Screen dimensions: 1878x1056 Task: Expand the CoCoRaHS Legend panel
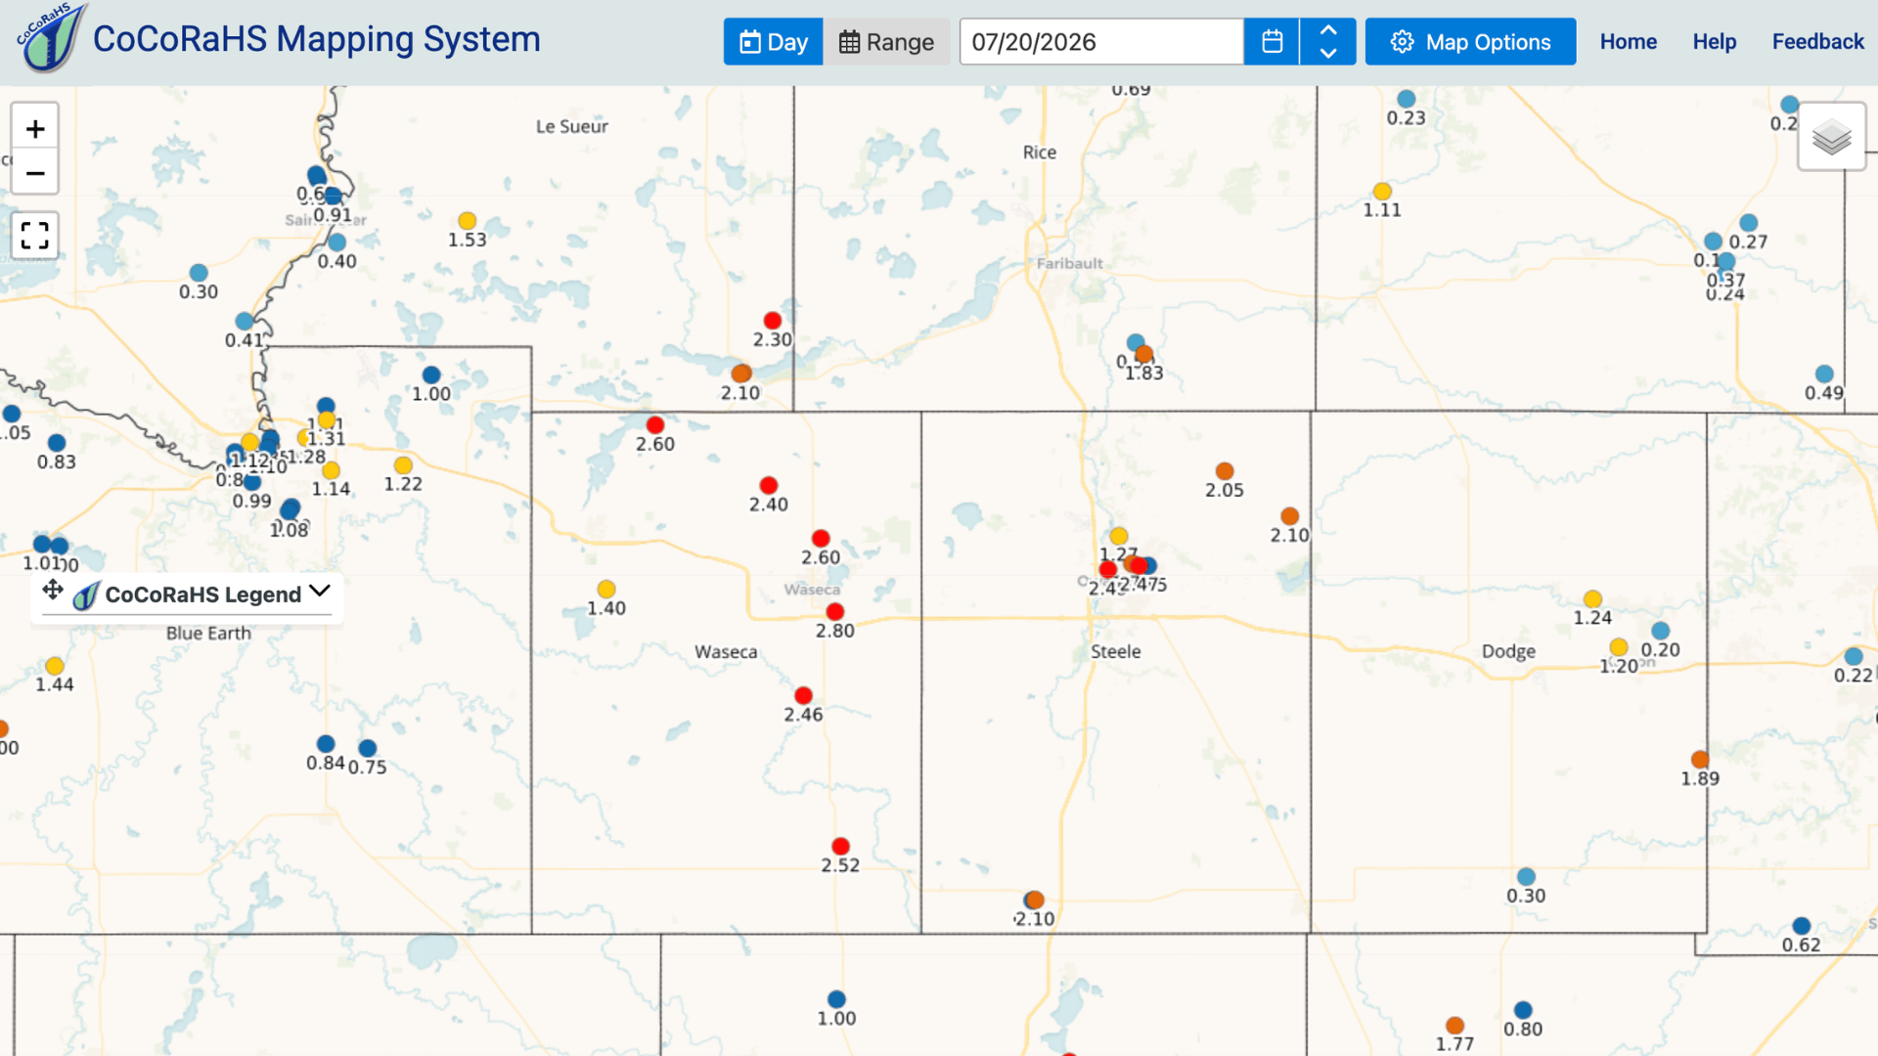(320, 591)
